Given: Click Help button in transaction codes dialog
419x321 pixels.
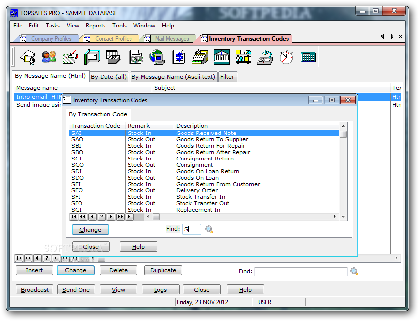Looking at the screenshot, I should click(x=138, y=247).
